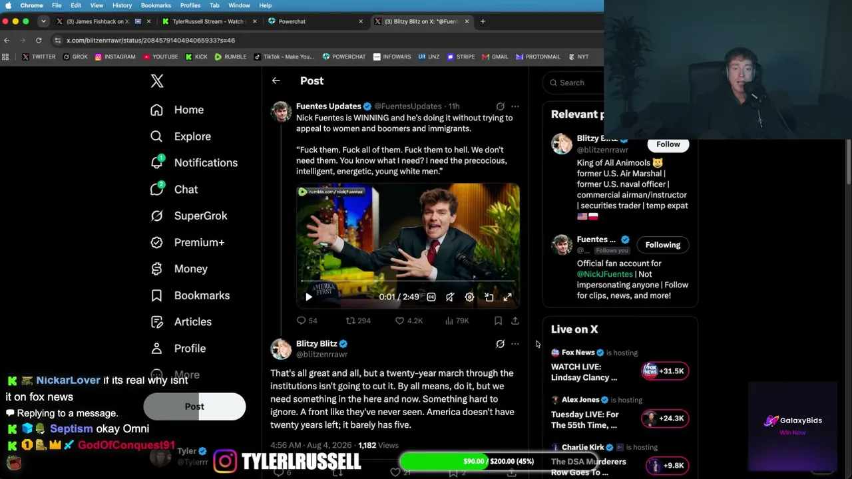Image resolution: width=852 pixels, height=479 pixels.
Task: Open the Profiles menu
Action: point(190,5)
